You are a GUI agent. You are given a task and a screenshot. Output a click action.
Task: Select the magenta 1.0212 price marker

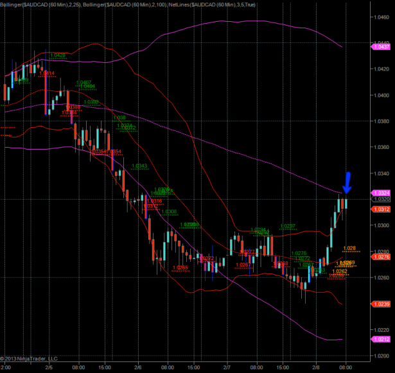381,340
